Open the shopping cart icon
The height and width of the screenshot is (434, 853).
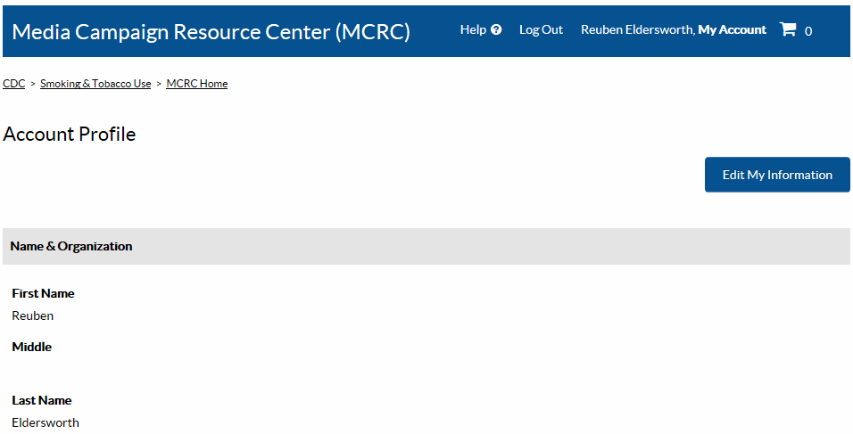787,29
